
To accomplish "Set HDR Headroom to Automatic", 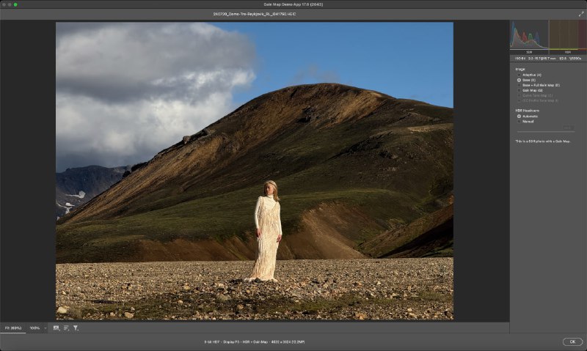I will click(528, 117).
